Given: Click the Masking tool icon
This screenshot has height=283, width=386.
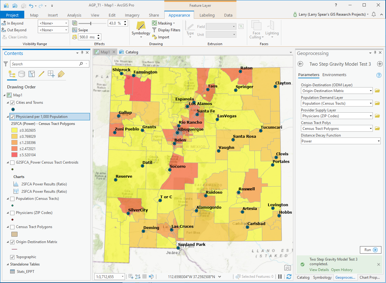Looking at the screenshot, I should (x=154, y=23).
